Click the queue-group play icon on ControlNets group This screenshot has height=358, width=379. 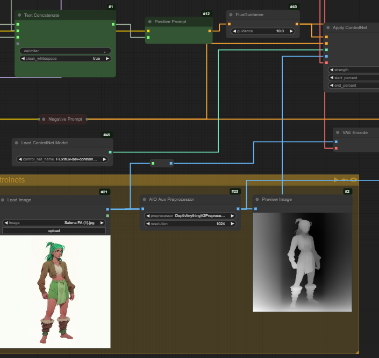(x=336, y=180)
